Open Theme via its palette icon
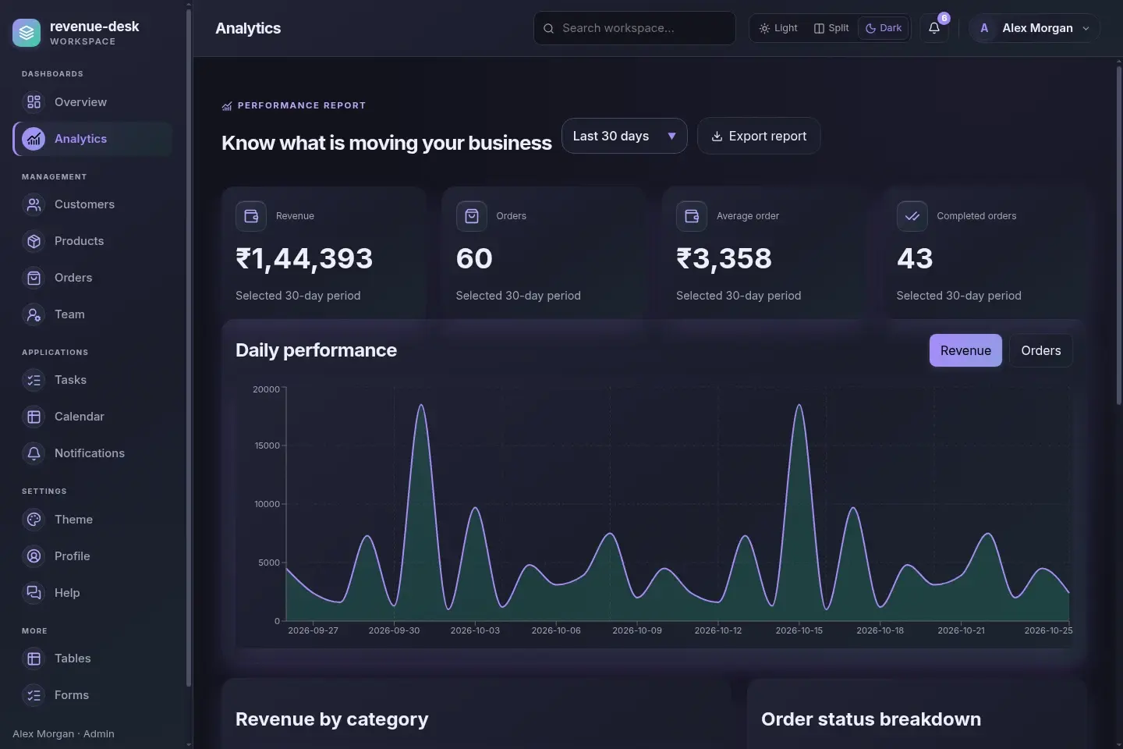The width and height of the screenshot is (1123, 749). click(x=34, y=520)
